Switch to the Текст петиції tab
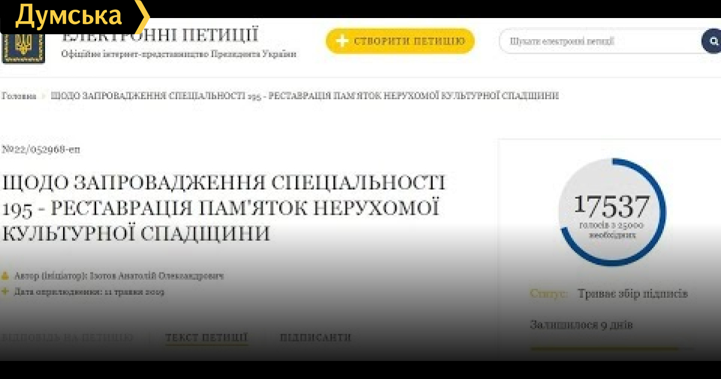The image size is (721, 379). click(206, 337)
